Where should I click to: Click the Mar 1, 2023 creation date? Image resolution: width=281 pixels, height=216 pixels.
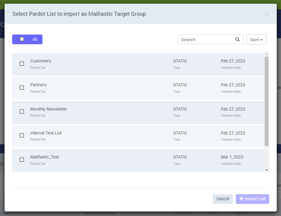(232, 157)
